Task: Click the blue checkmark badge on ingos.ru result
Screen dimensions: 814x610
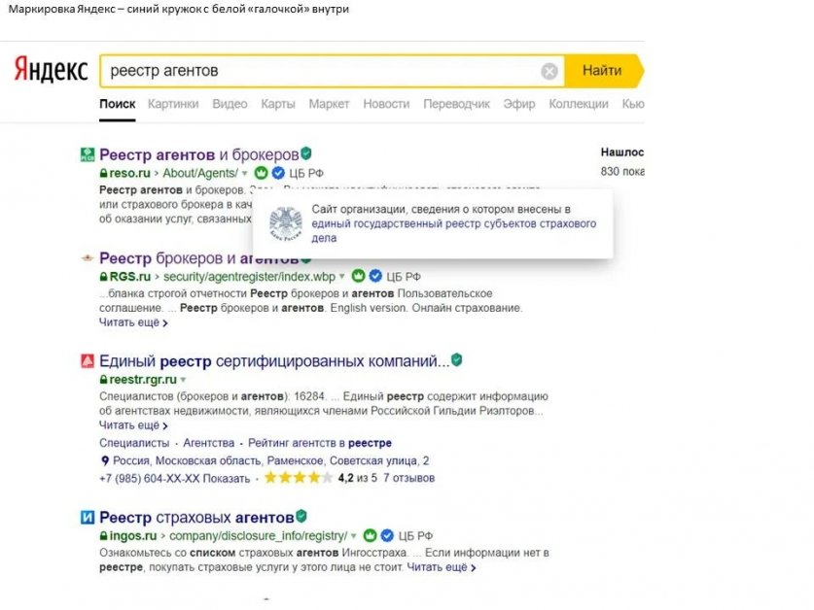Action: [387, 535]
